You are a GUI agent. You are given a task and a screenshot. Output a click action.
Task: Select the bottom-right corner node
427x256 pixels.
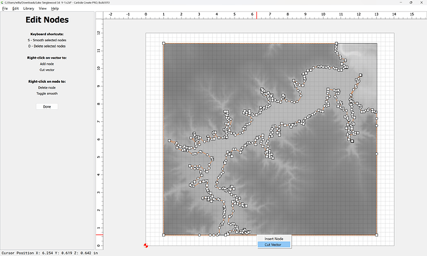coord(377,235)
